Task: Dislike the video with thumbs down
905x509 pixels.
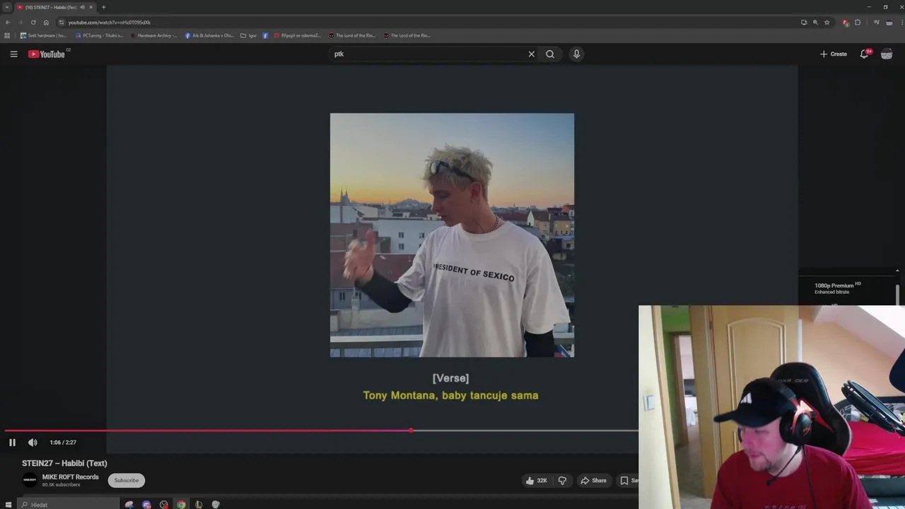Action: click(x=563, y=481)
